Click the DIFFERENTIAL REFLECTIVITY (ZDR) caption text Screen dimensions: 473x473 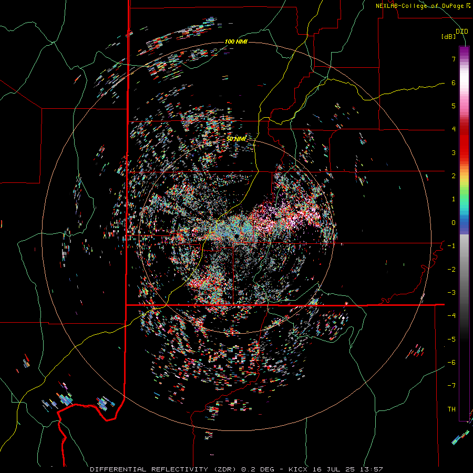tap(164, 469)
